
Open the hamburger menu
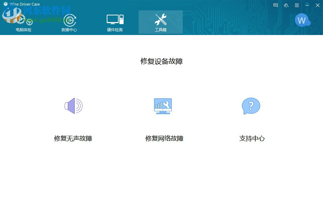pyautogui.click(x=297, y=5)
